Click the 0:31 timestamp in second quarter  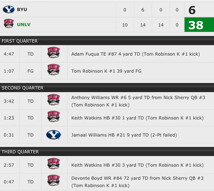pos(9,135)
